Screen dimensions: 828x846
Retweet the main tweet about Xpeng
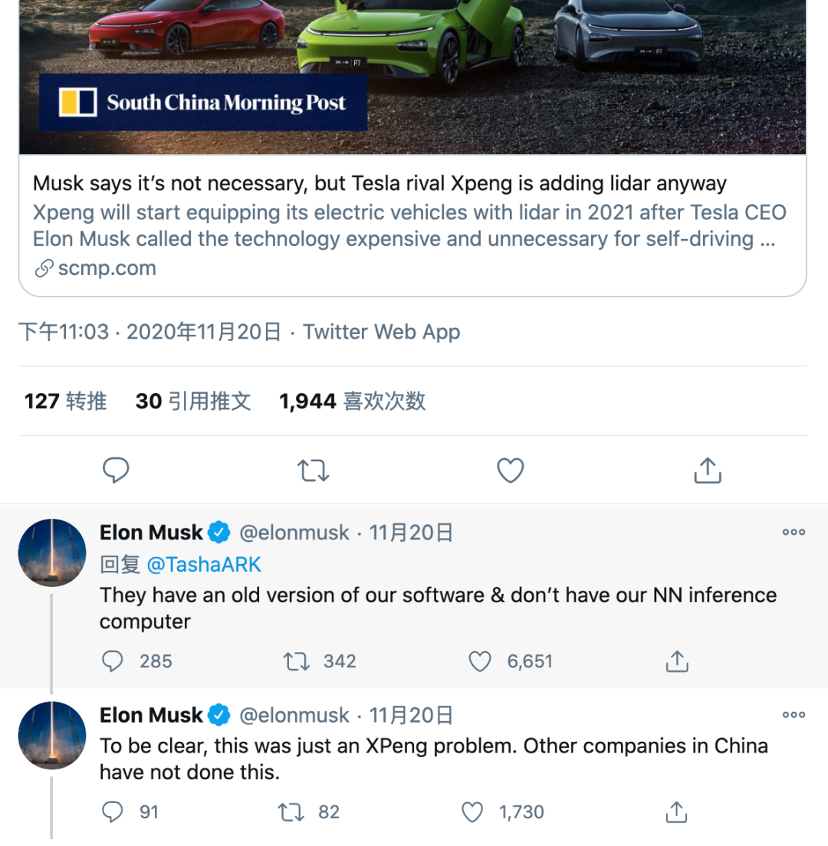313,471
